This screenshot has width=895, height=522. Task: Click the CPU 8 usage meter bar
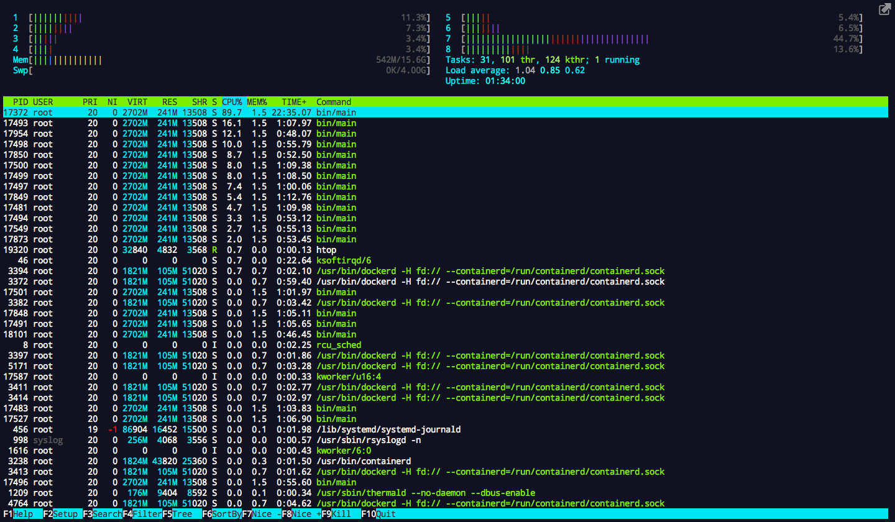(x=654, y=49)
